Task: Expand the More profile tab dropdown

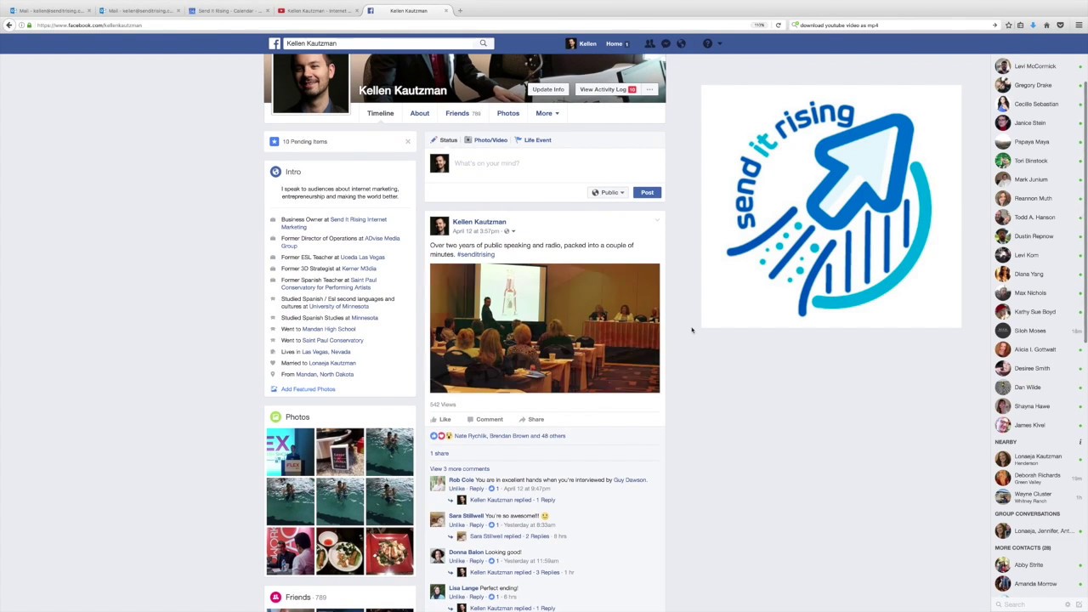Action: pyautogui.click(x=547, y=113)
